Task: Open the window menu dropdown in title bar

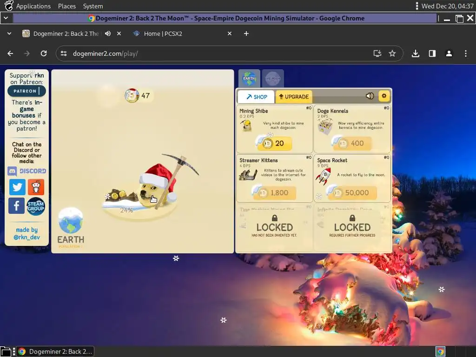Action: [6, 18]
